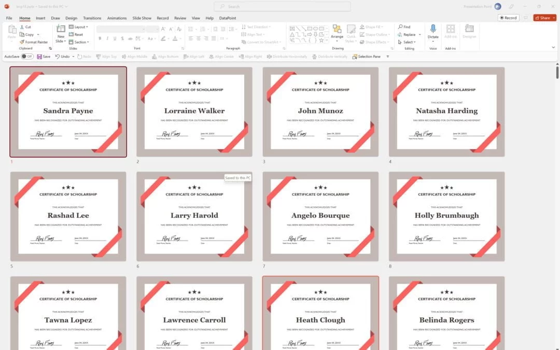Click the Paste button
This screenshot has width=560, height=350.
point(12,32)
